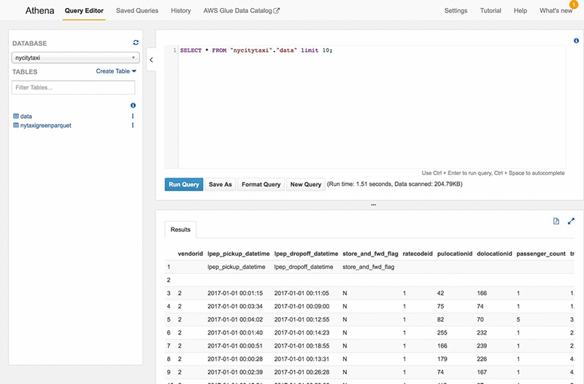
Task: Expand the Create Table dropdown
Action: tap(116, 71)
